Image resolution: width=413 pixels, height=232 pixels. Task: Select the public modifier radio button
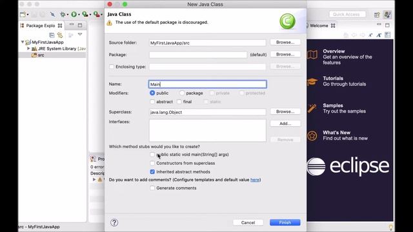click(x=152, y=93)
